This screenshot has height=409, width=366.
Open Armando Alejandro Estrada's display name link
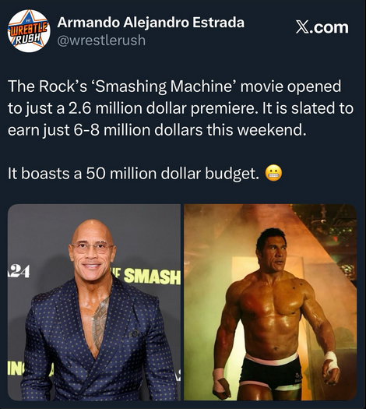tap(150, 23)
